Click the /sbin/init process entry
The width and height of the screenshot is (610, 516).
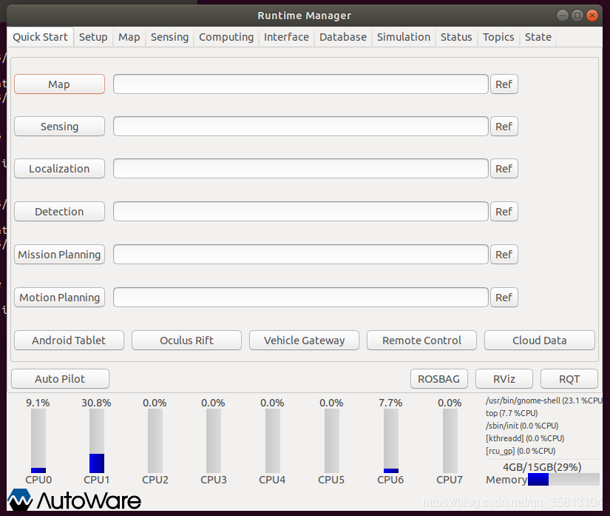point(522,426)
